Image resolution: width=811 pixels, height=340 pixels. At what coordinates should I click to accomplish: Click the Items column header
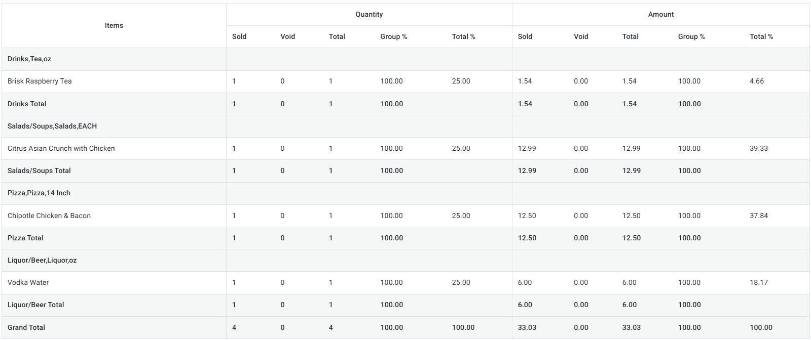[114, 25]
